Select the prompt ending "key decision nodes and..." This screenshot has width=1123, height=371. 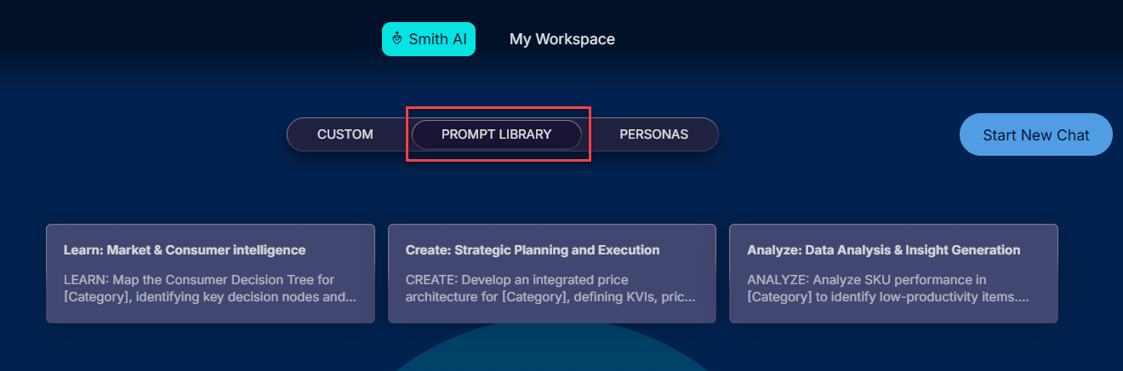click(x=210, y=297)
